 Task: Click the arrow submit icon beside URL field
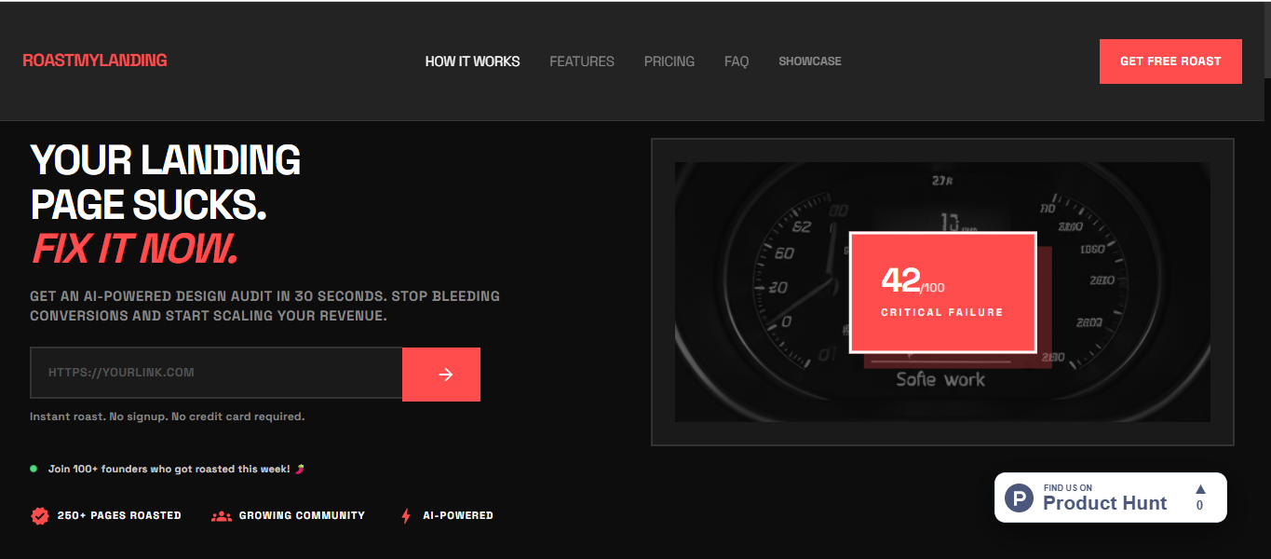(445, 375)
